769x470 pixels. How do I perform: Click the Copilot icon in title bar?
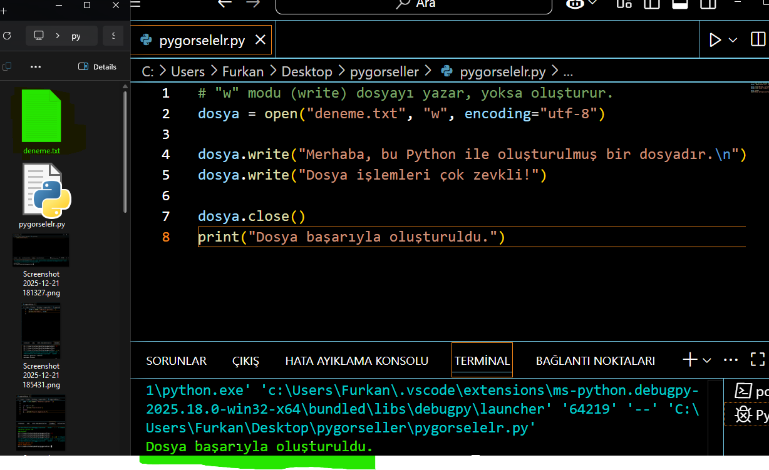point(575,4)
